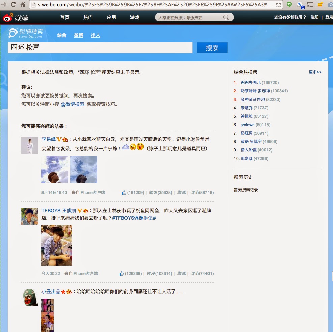
Task: Click the browser reload icon
Action: click(x=13, y=4)
